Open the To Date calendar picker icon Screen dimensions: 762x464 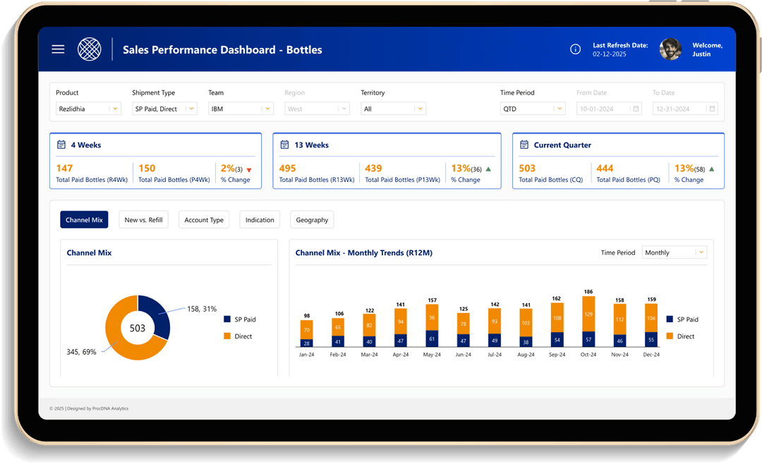point(712,109)
